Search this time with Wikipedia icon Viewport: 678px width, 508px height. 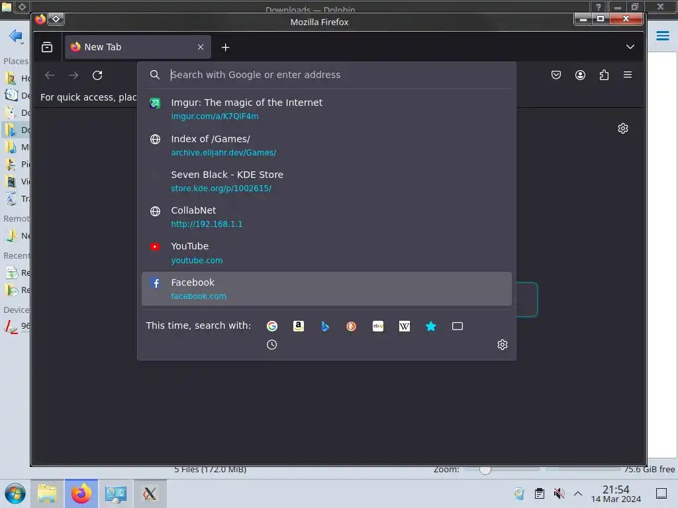tap(405, 326)
